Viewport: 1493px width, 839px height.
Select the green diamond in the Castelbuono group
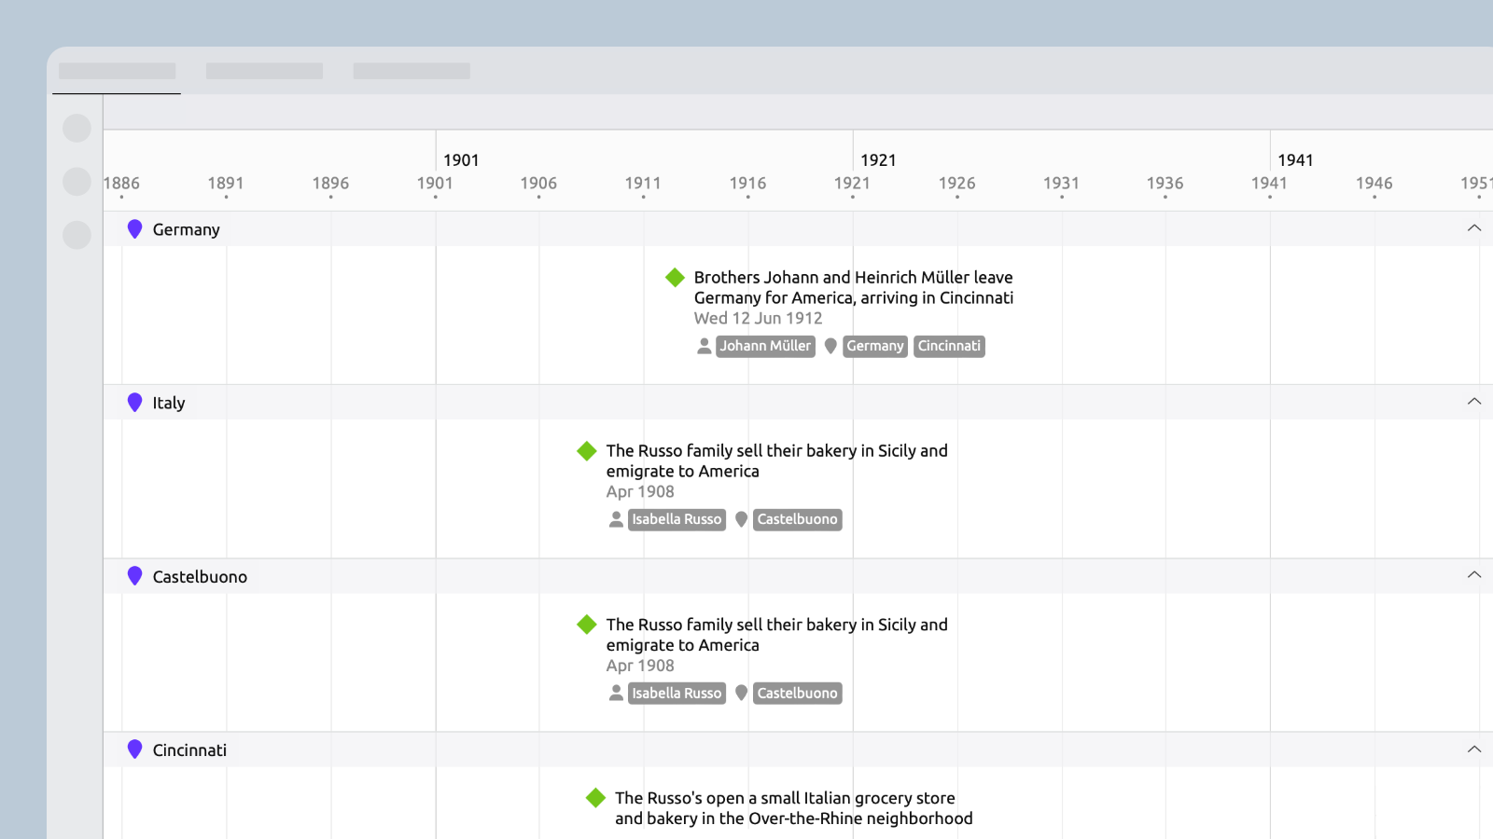[x=587, y=625]
